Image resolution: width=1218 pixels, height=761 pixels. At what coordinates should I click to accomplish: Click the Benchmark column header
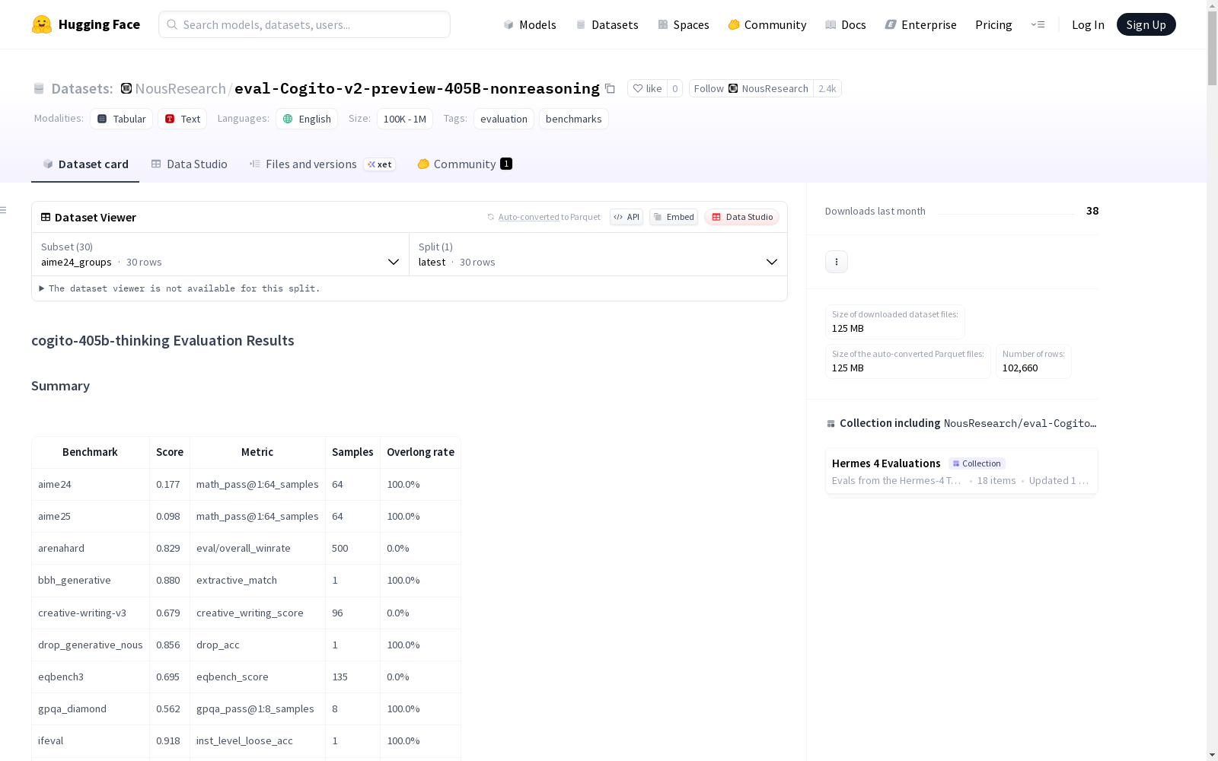[91, 452]
